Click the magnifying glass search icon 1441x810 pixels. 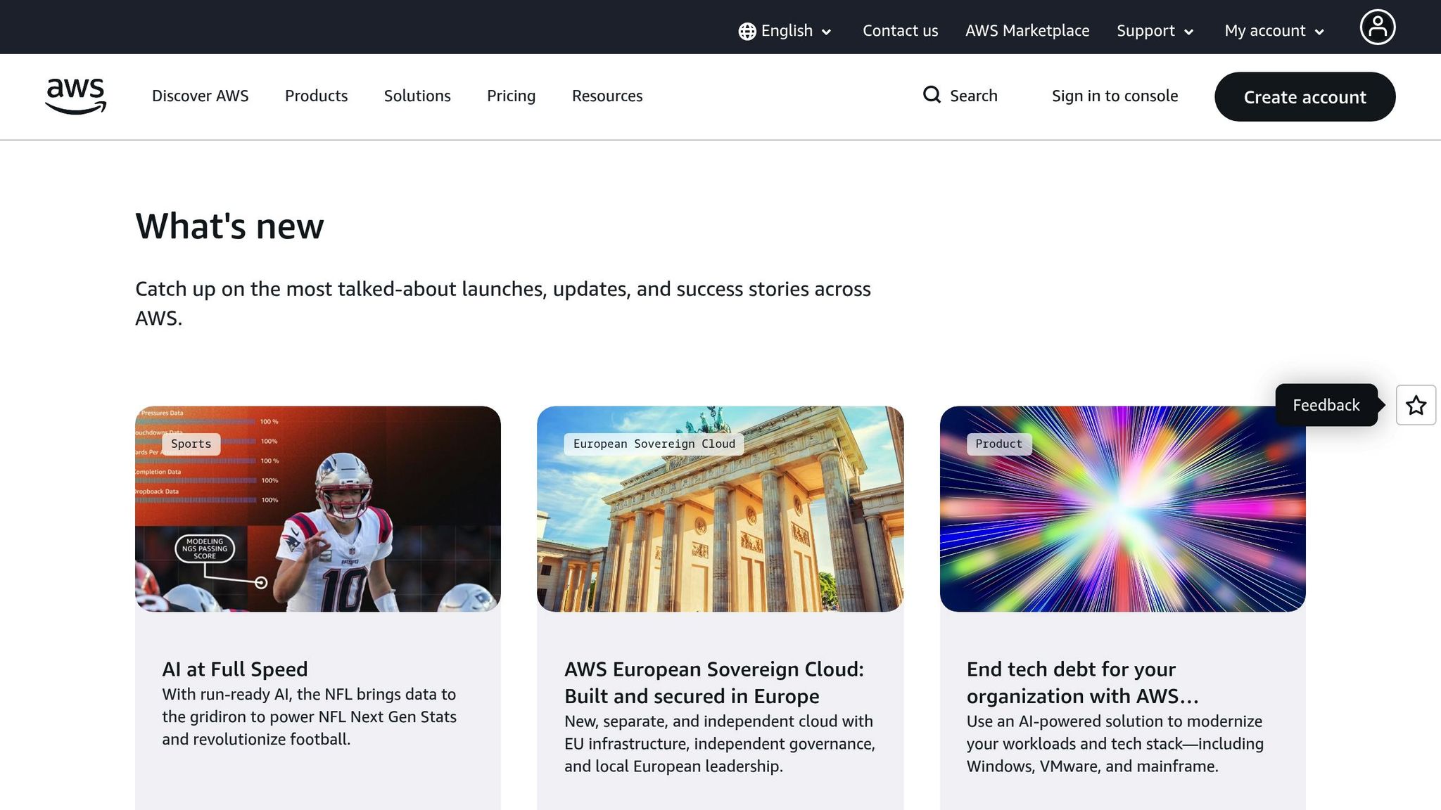pyautogui.click(x=932, y=95)
